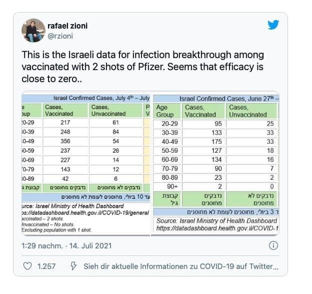Click the 1.257 like count
Viewport: 312px width, 294px height.
pyautogui.click(x=46, y=265)
